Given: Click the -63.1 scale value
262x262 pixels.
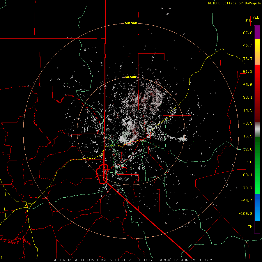Looking at the screenshot, I should tap(247, 175).
